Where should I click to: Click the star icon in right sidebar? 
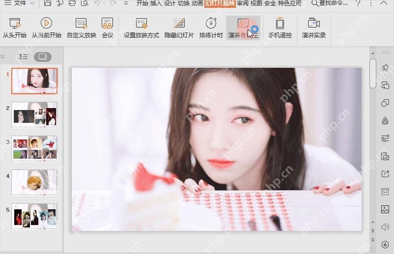(385, 68)
